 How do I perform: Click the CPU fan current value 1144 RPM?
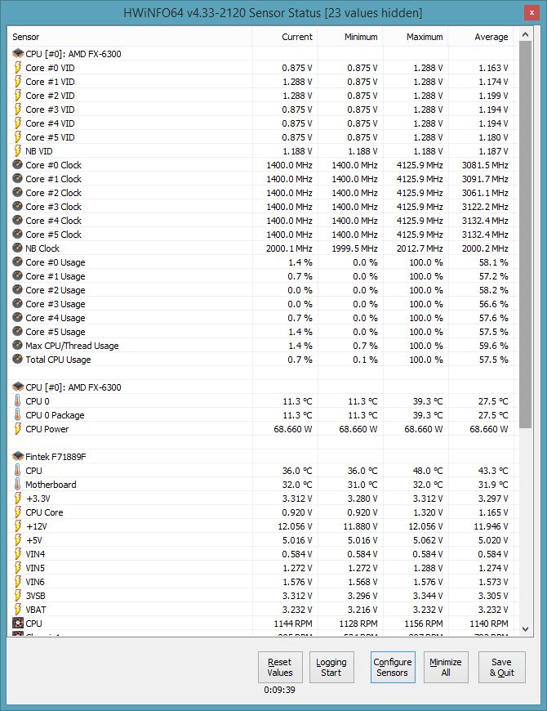point(293,624)
